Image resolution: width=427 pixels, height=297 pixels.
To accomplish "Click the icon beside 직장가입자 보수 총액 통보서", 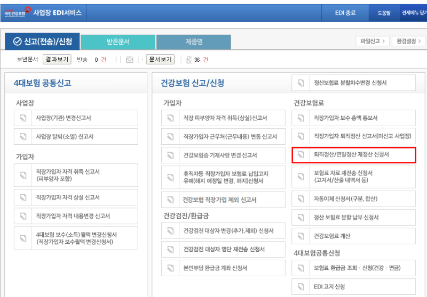I will pyautogui.click(x=301, y=118).
